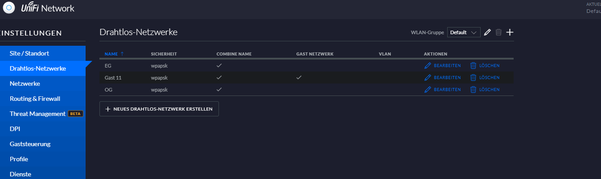The width and height of the screenshot is (601, 179).
Task: Click the edit pencil icon for EG
Action: pyautogui.click(x=428, y=65)
